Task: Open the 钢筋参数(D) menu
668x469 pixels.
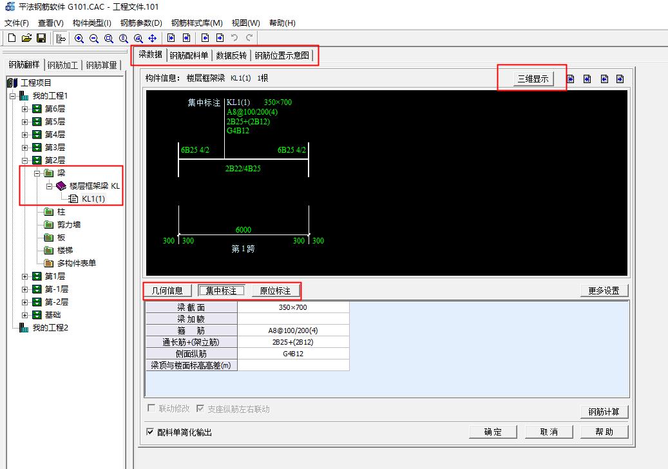Action: point(141,23)
